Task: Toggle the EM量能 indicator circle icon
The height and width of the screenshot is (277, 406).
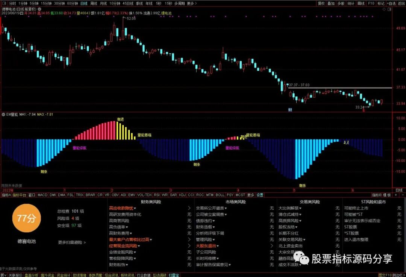Action: tap(3, 114)
